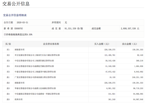
Task: Click the turnover amount 2,808,507,538 元
Action: point(130,29)
